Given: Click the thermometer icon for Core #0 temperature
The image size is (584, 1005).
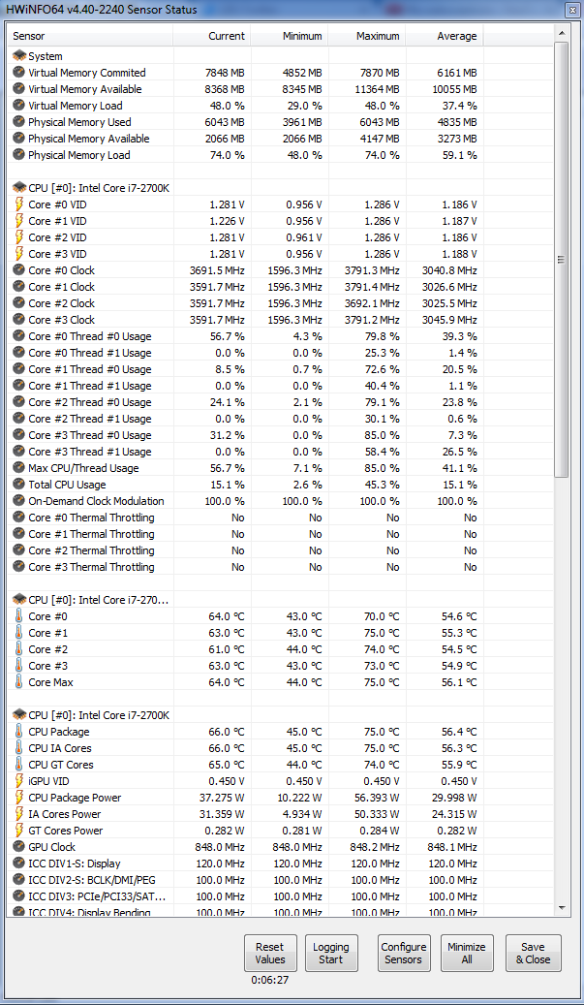Looking at the screenshot, I should coord(18,616).
